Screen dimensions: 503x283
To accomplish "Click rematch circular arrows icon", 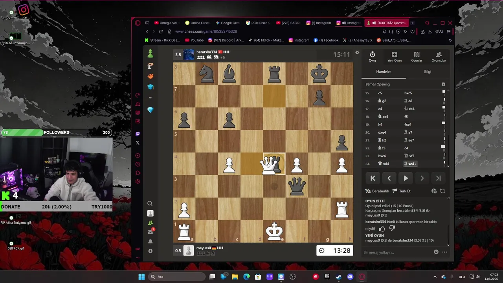I will click(442, 191).
